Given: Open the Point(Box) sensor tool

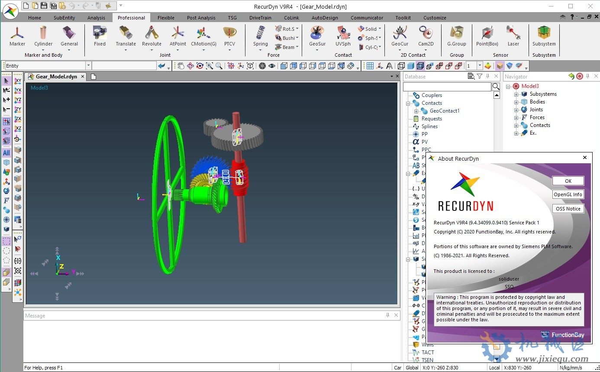Looking at the screenshot, I should point(487,38).
